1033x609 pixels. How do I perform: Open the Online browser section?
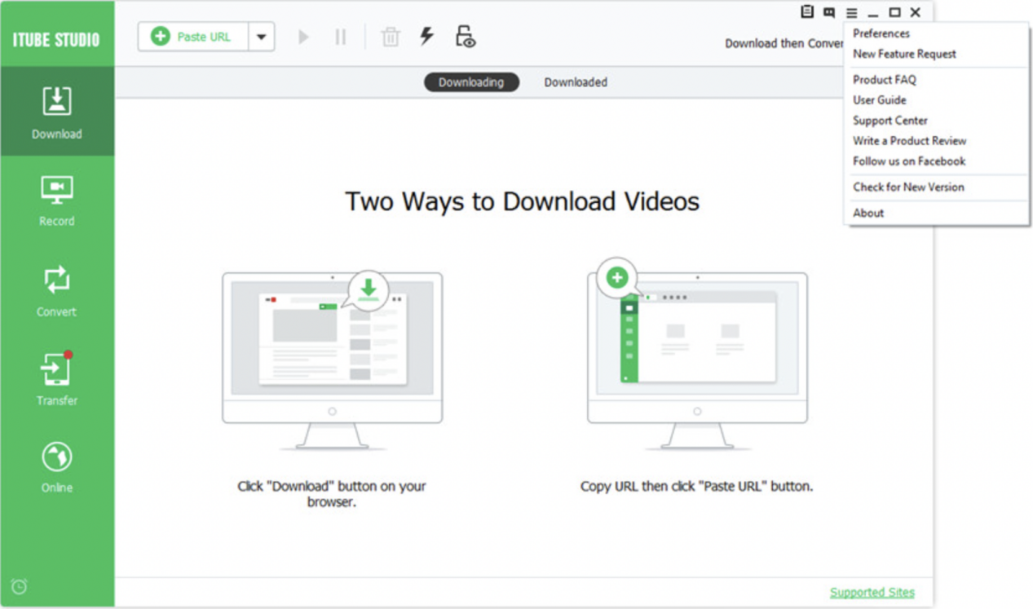57,467
